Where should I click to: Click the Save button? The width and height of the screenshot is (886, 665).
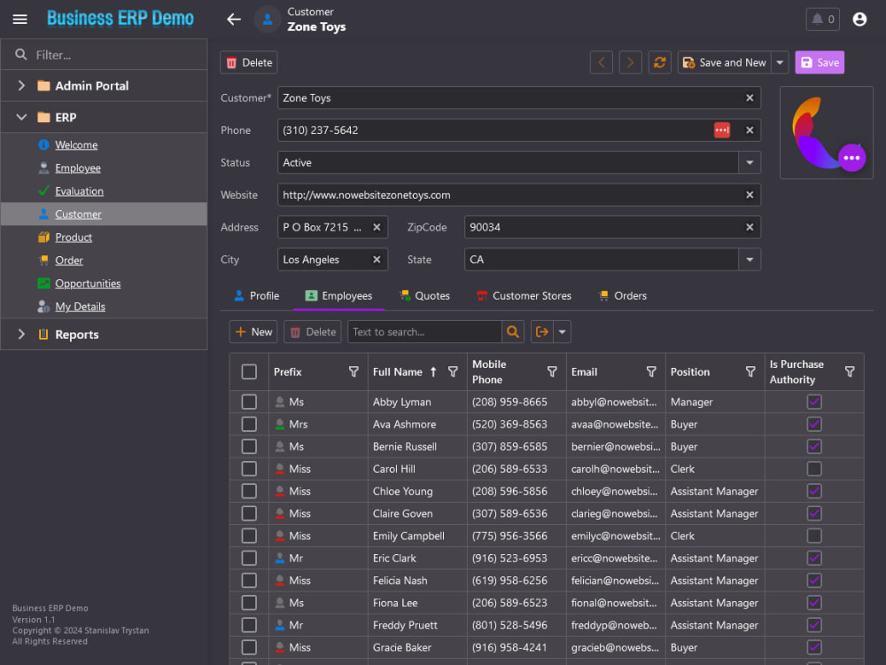[820, 62]
